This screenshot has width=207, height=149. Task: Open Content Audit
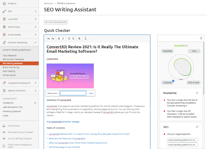click(x=9, y=75)
